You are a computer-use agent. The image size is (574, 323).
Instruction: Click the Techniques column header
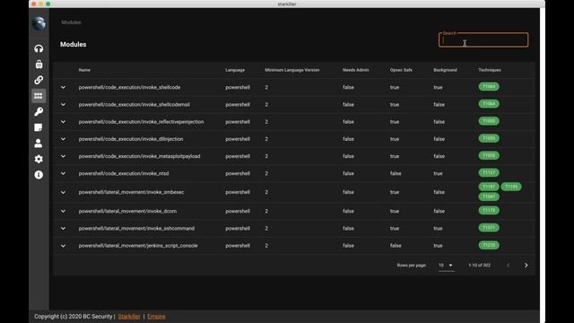[490, 70]
